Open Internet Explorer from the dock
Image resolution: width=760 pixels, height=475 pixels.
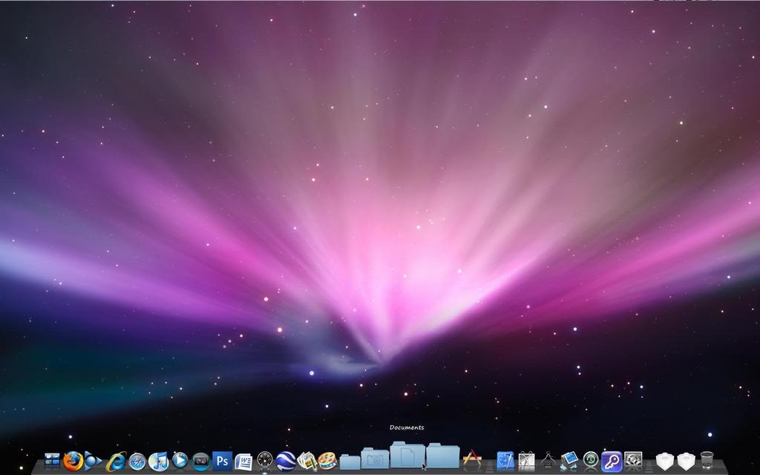(117, 462)
